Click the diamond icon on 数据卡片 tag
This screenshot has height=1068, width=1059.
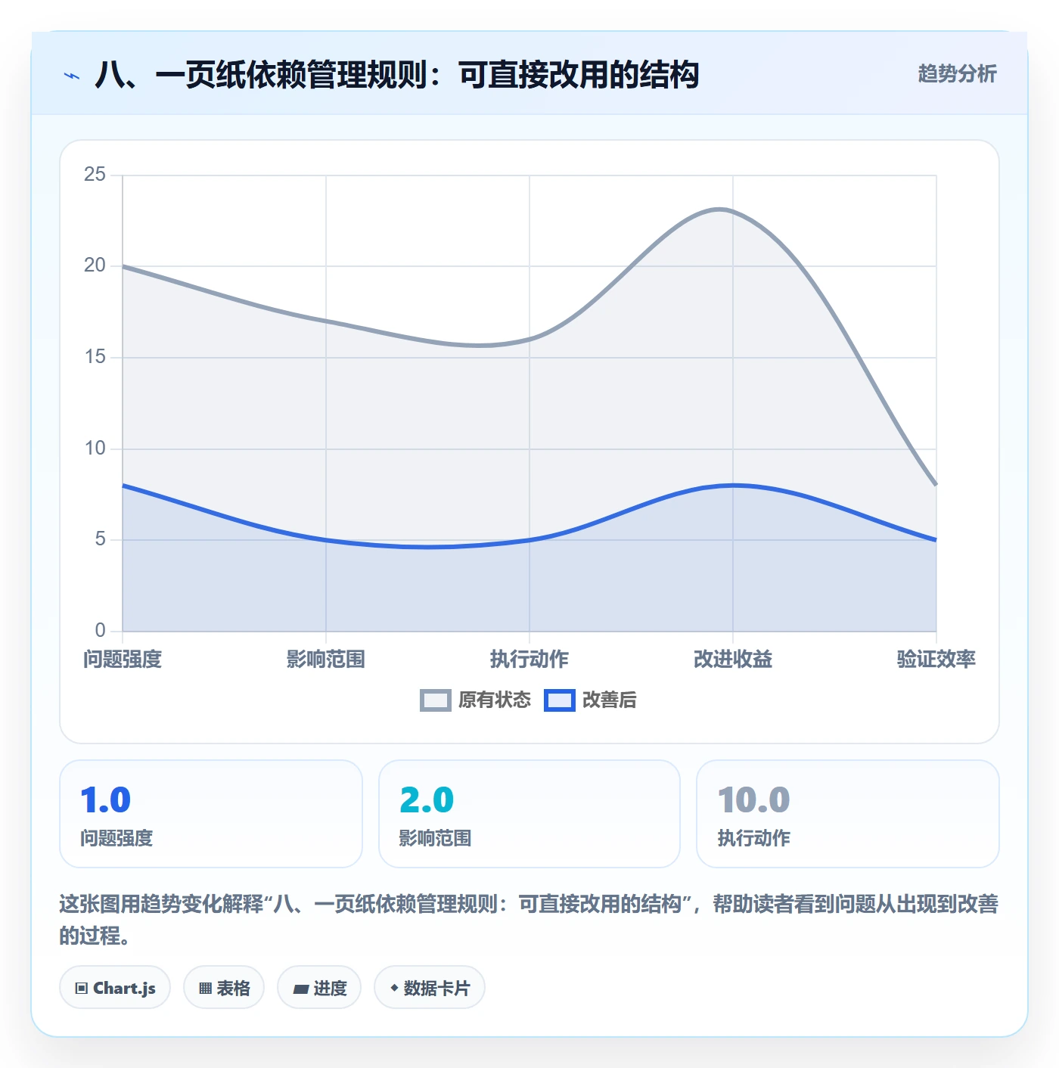point(394,988)
